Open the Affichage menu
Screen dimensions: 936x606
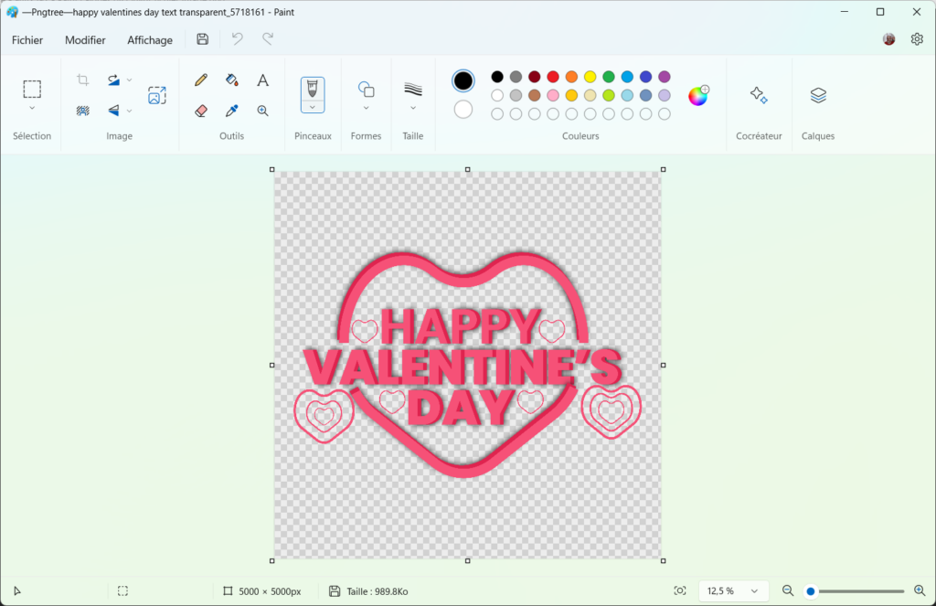150,40
